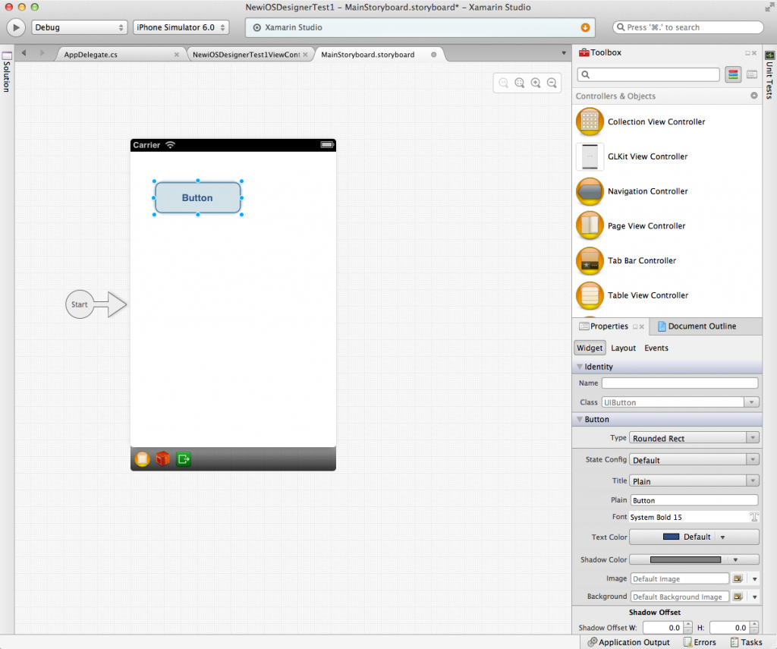Click the Start entry point arrow
Viewport: 777px width, 649px height.
[x=96, y=304]
